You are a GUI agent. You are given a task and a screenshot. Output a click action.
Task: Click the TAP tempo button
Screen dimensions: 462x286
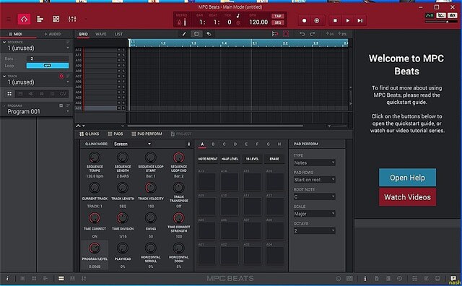[277, 16]
